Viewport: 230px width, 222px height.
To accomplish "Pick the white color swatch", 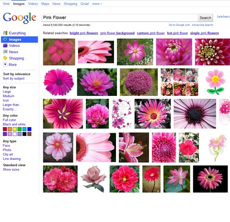I will pos(15,134).
